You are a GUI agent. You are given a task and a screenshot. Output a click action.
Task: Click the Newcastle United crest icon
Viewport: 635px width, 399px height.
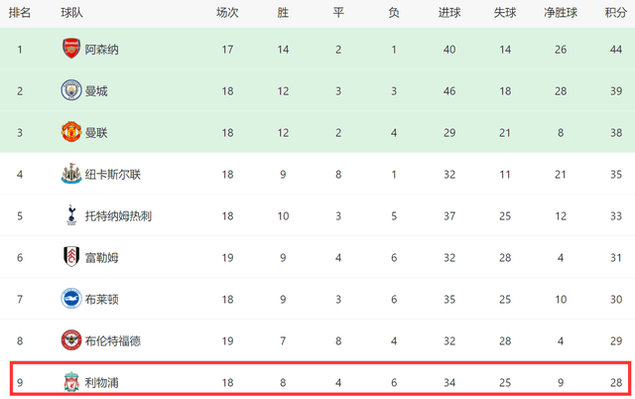(x=71, y=174)
